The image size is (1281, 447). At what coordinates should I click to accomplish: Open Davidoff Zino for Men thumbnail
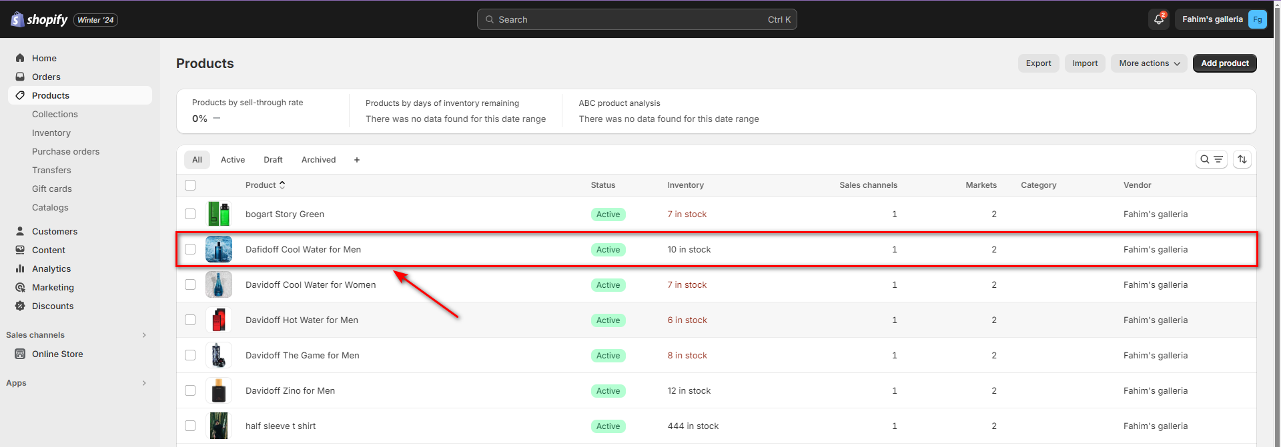[219, 390]
